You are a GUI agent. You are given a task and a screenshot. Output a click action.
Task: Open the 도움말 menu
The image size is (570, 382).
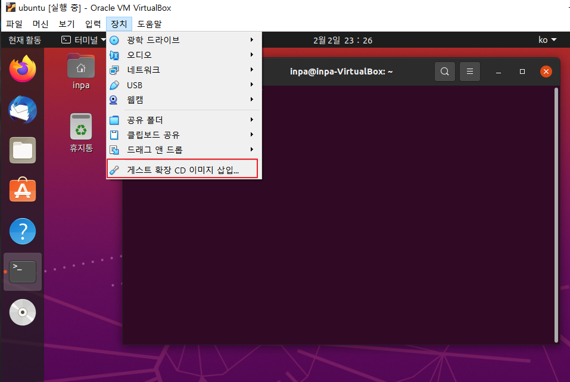click(149, 24)
